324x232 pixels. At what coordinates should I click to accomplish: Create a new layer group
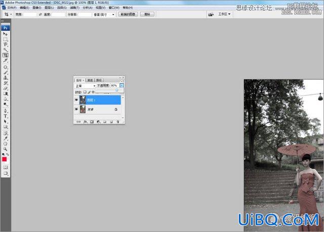point(105,122)
